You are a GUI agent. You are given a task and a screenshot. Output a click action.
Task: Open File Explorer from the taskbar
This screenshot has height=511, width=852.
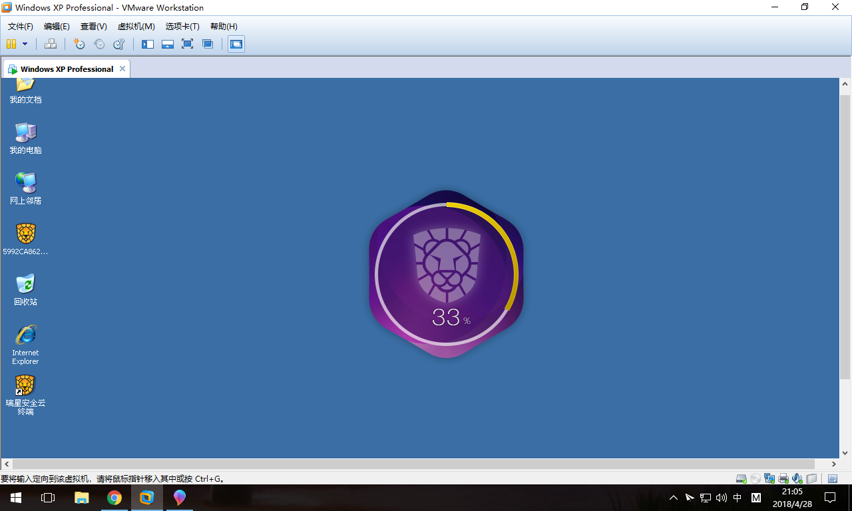81,498
